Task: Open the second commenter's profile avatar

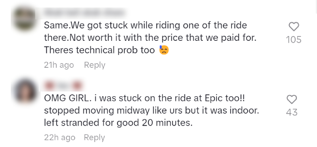Action: [x=25, y=91]
